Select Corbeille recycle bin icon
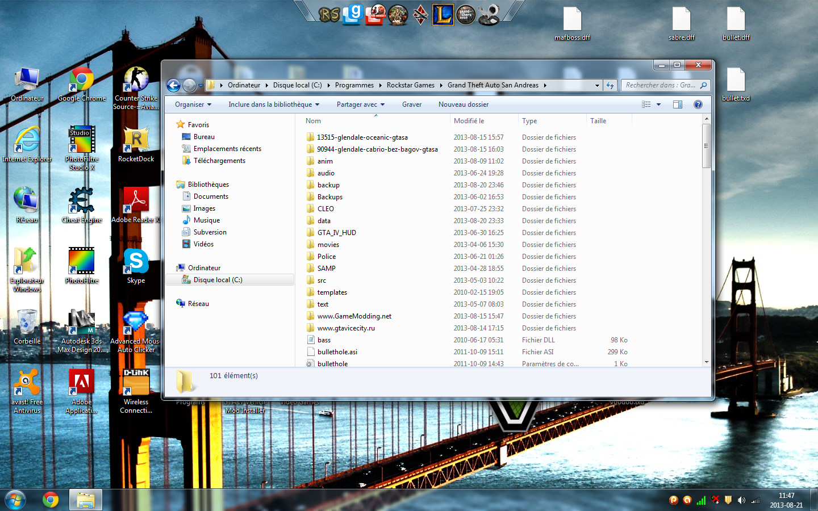Screen dimensions: 818x511 27,327
